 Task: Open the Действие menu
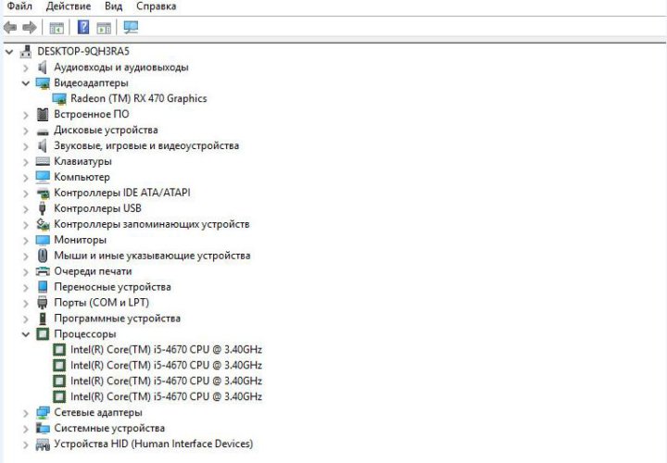click(68, 6)
